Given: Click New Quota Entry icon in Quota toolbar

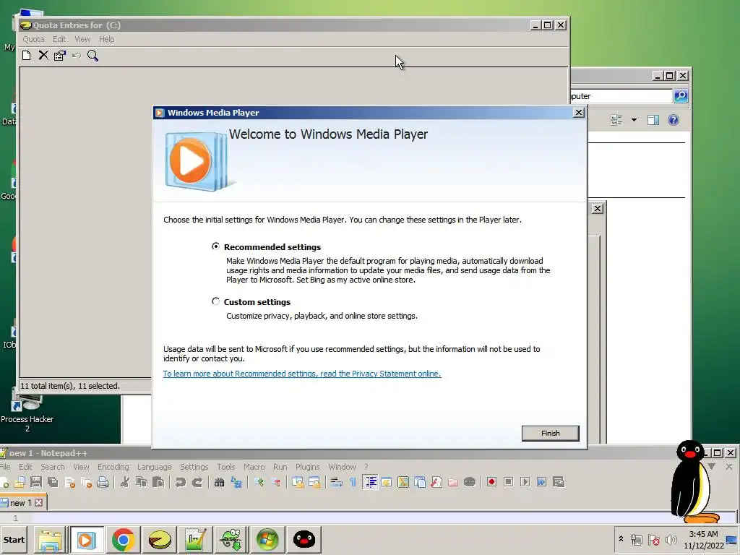Looking at the screenshot, I should [27, 56].
